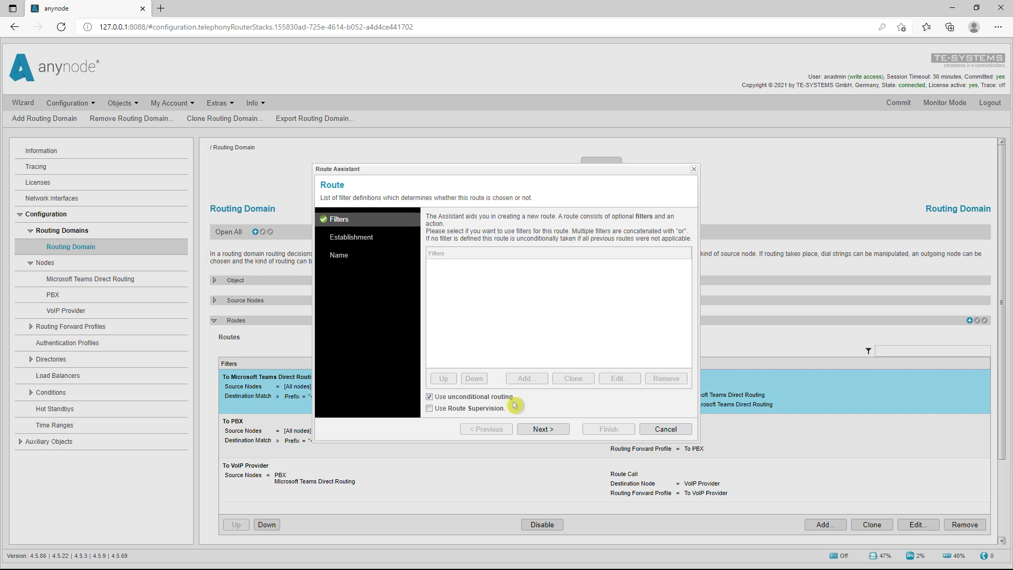
Task: Open the Extras dropdown menu
Action: click(x=220, y=103)
